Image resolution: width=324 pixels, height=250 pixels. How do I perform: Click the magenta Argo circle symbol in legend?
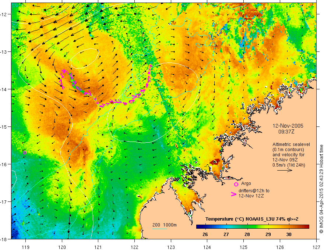[236, 184]
